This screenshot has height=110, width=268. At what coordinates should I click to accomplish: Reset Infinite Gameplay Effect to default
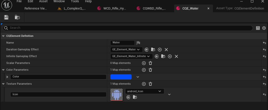(264, 57)
